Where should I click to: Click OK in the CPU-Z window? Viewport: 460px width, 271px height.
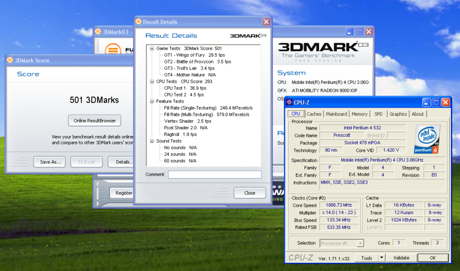tap(433, 258)
